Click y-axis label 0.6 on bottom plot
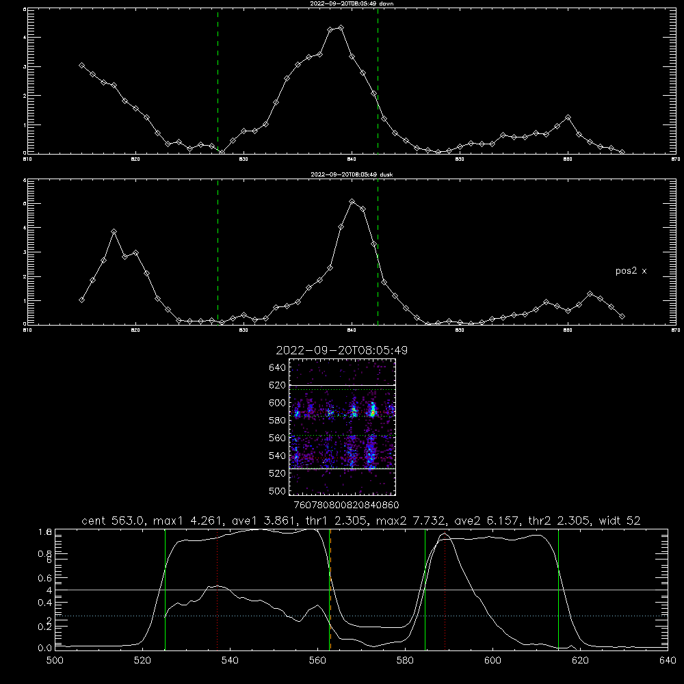684x684 pixels. [44, 578]
